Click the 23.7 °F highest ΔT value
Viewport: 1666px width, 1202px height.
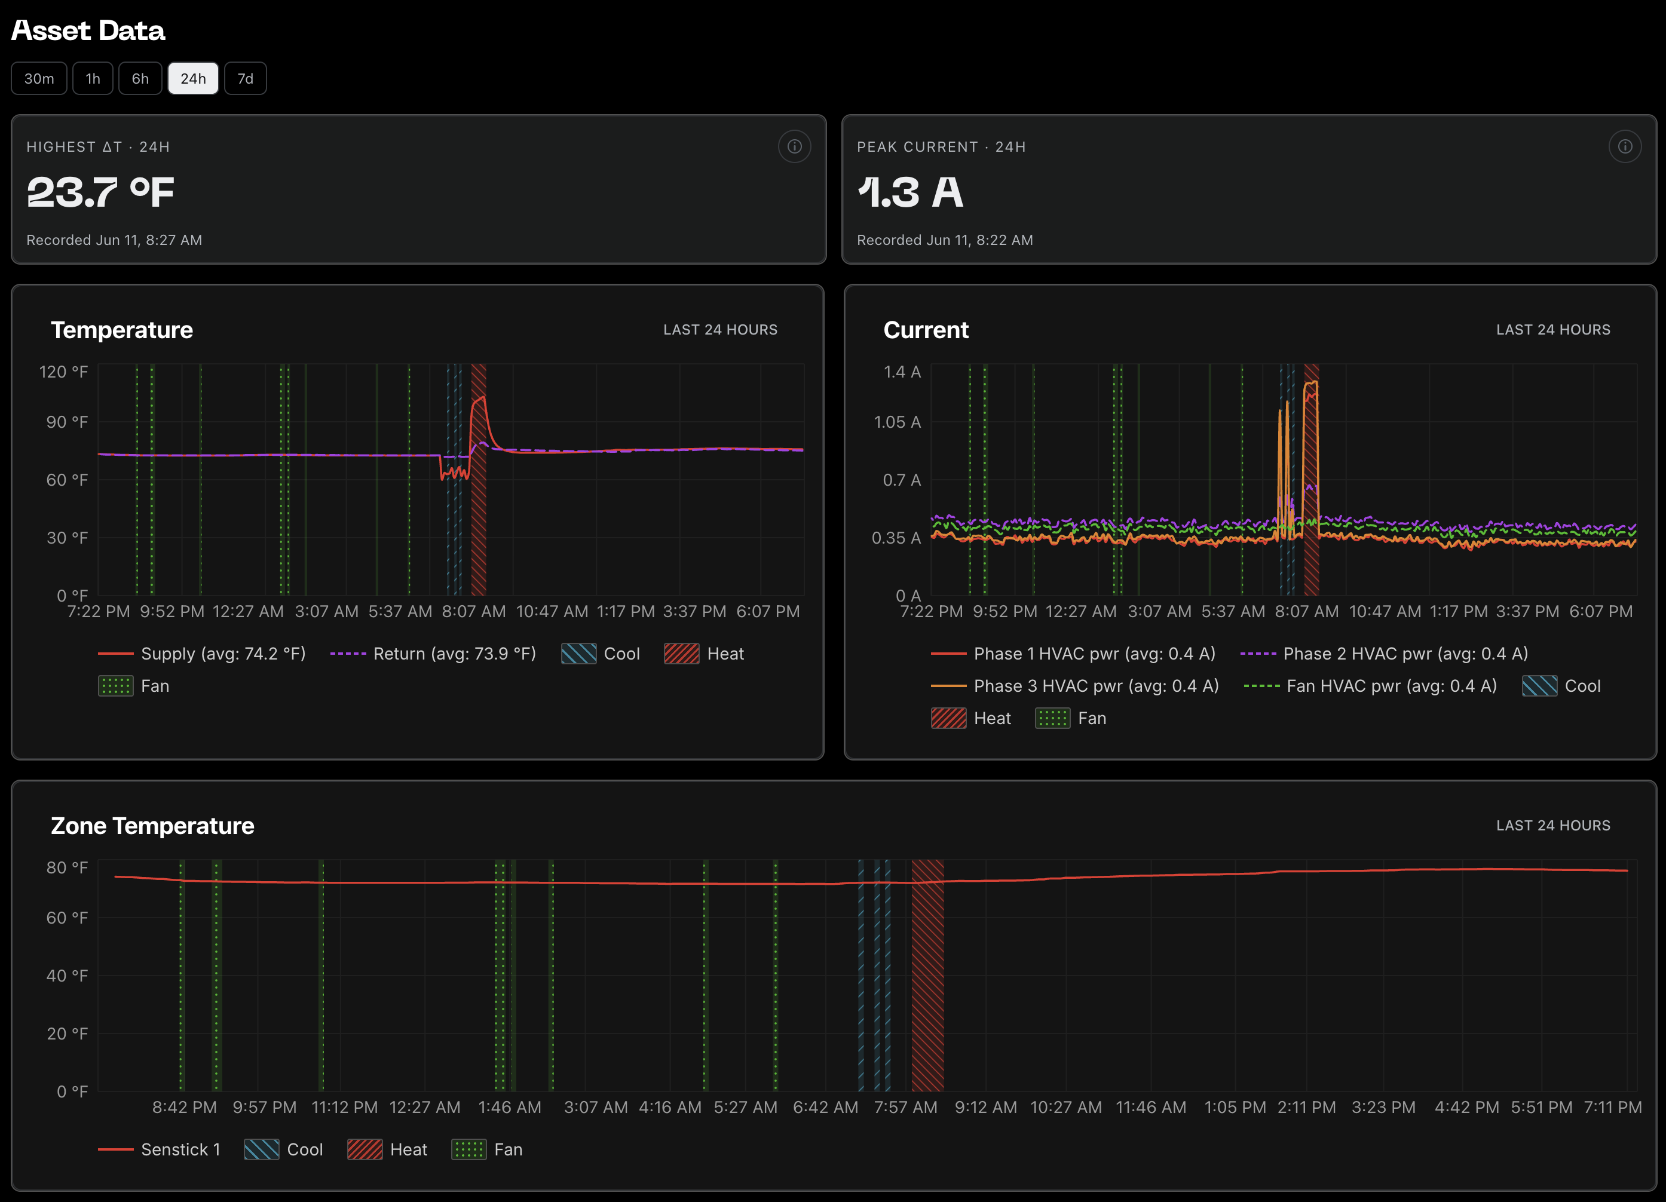pos(100,192)
